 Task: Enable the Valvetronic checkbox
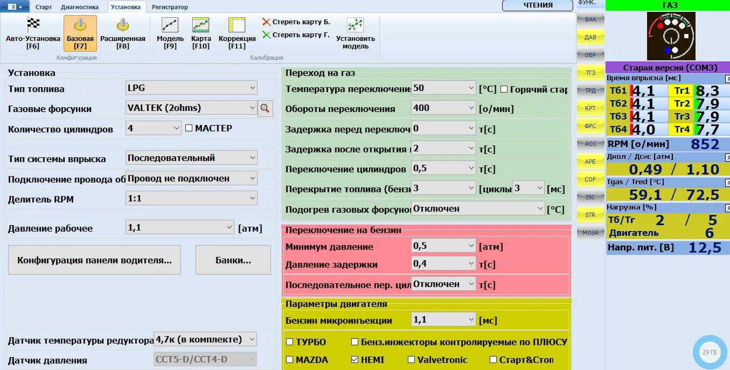pyautogui.click(x=411, y=360)
